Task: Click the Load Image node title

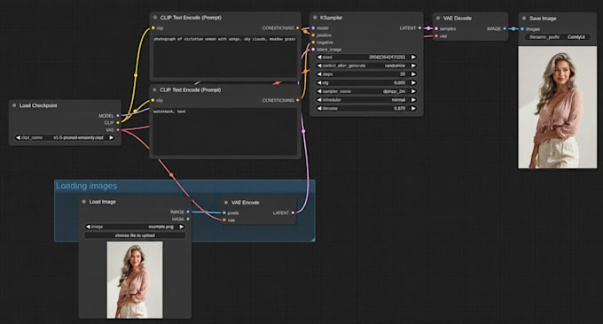Action: tap(102, 202)
